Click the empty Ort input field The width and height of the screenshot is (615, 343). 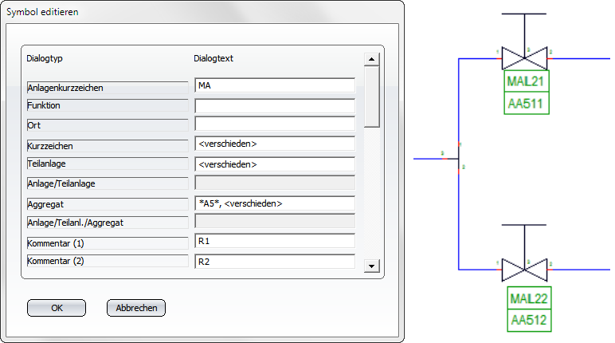[x=275, y=124]
